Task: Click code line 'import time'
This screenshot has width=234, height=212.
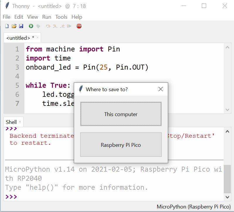Action: pyautogui.click(x=48, y=58)
